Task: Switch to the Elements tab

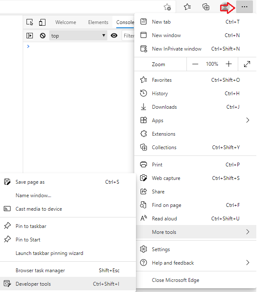Action: tap(98, 22)
